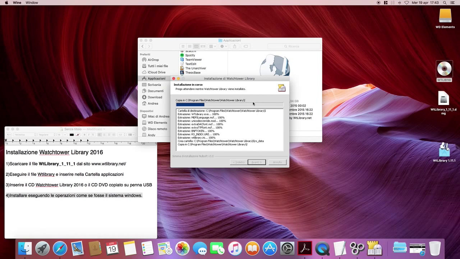The width and height of the screenshot is (460, 259).
Task: Open System Preferences gear in Dock
Action: click(287, 248)
